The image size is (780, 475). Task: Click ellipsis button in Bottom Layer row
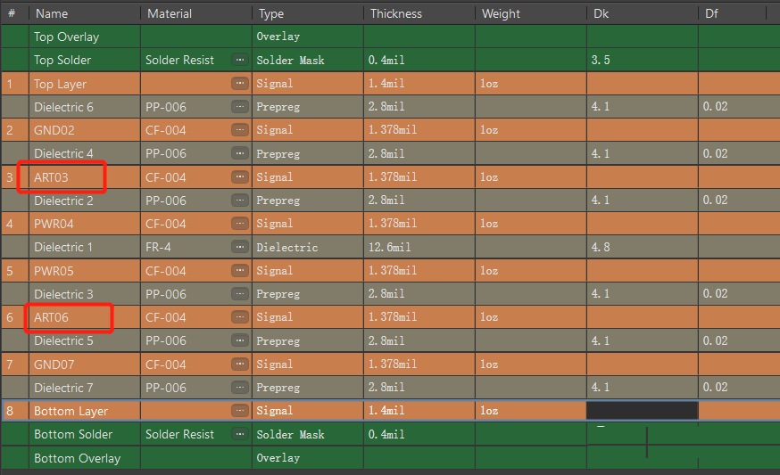click(239, 411)
